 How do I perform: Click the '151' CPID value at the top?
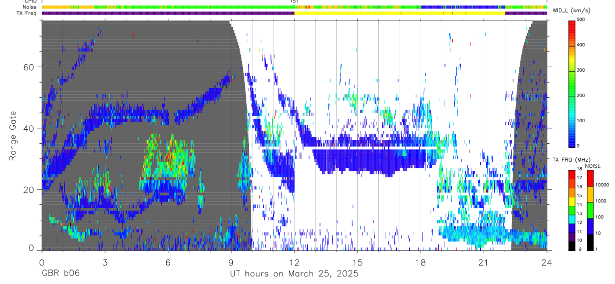coord(294,2)
